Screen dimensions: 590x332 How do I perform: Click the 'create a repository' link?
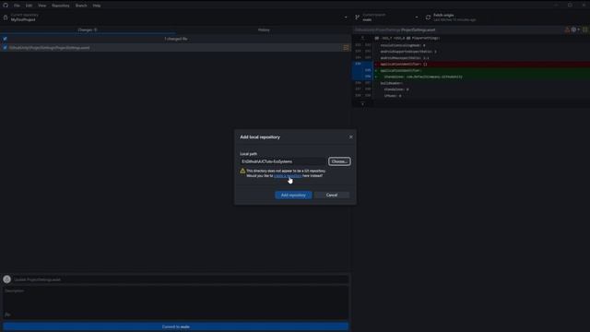pyautogui.click(x=288, y=176)
